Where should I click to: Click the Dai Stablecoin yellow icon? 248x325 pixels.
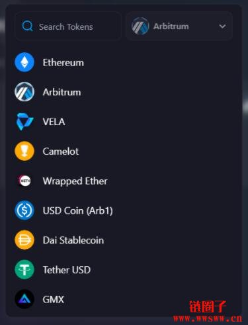point(24,240)
